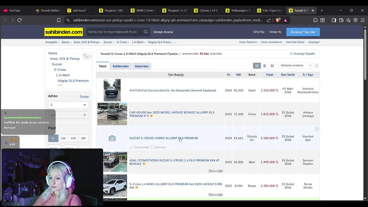Open the Gelişmiş sıralama sort dropdown
Screen dimensions: 368x207
[296, 66]
